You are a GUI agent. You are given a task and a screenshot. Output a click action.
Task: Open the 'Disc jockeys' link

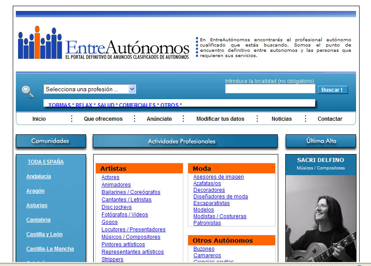point(116,207)
